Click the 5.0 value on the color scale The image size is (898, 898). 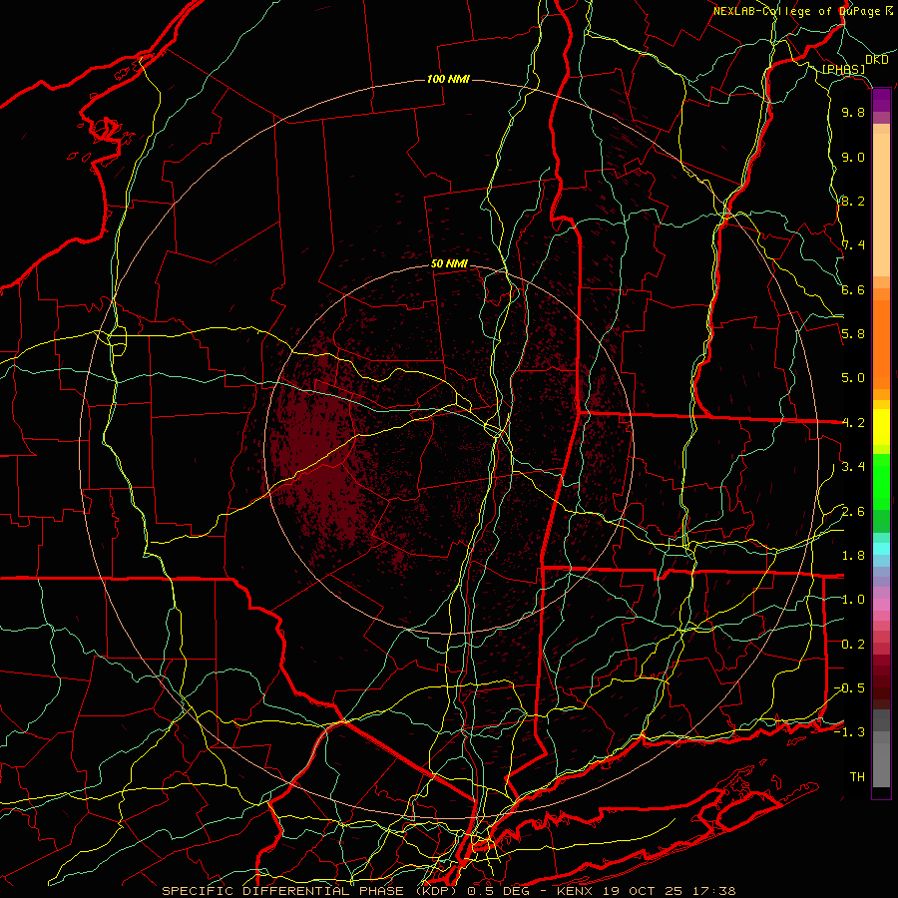(x=853, y=378)
